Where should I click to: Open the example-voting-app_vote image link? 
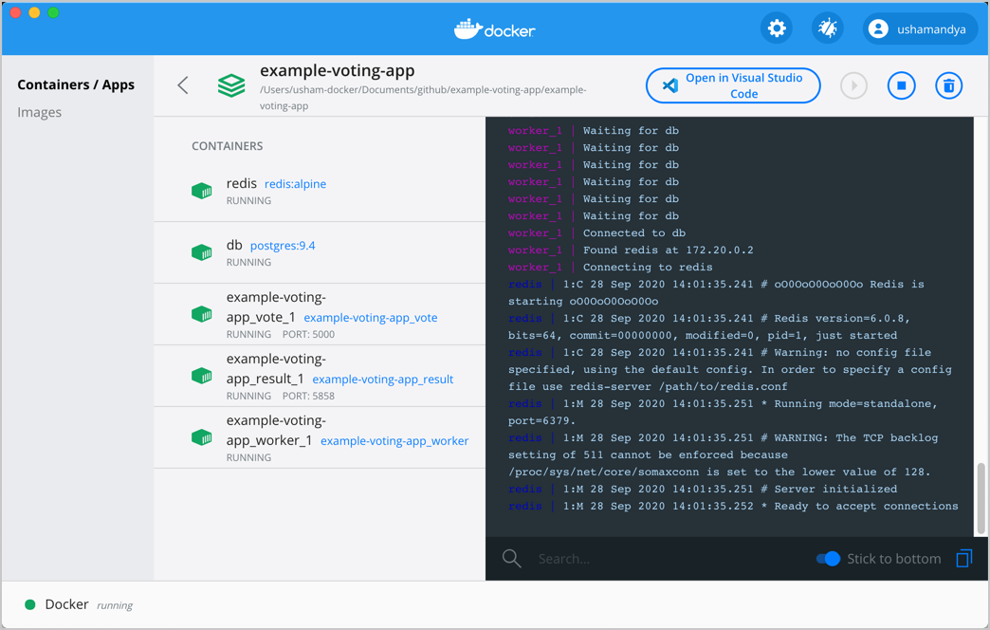coord(370,317)
